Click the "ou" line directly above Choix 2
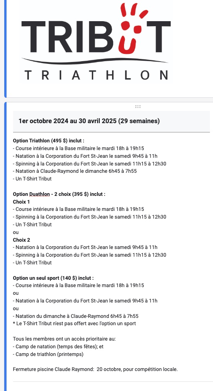 pos(16,232)
